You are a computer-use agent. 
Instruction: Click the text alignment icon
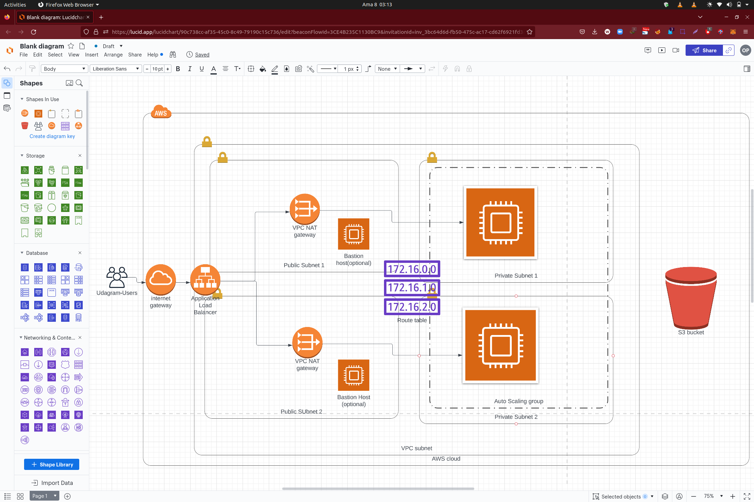click(226, 69)
